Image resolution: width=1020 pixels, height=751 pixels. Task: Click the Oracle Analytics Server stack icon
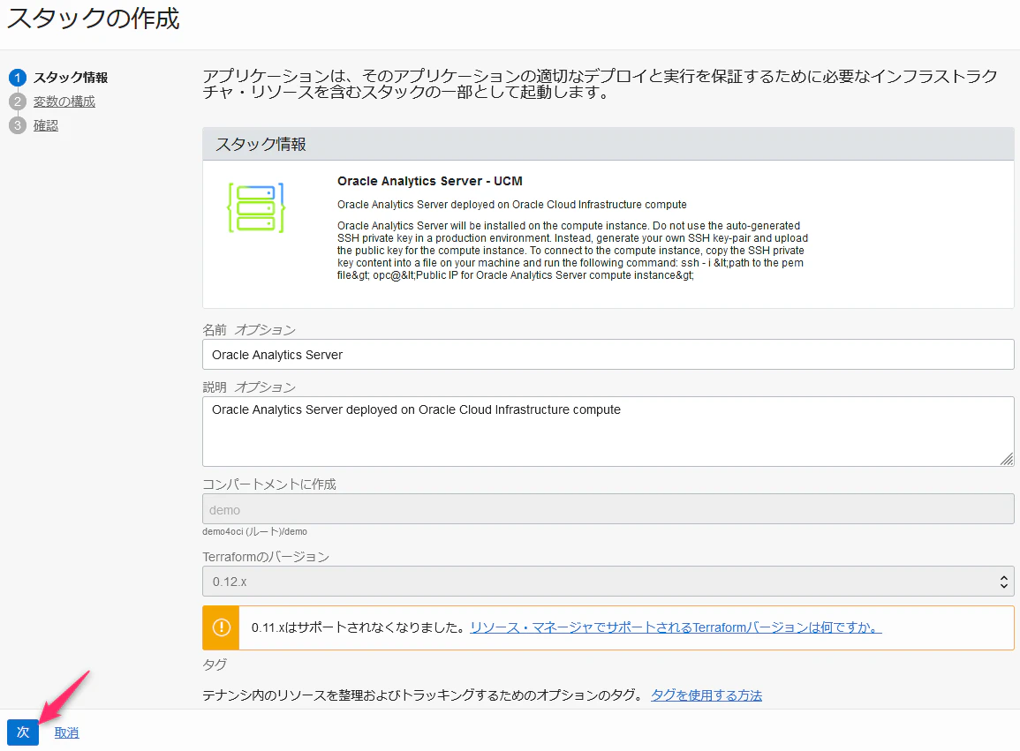click(x=256, y=207)
